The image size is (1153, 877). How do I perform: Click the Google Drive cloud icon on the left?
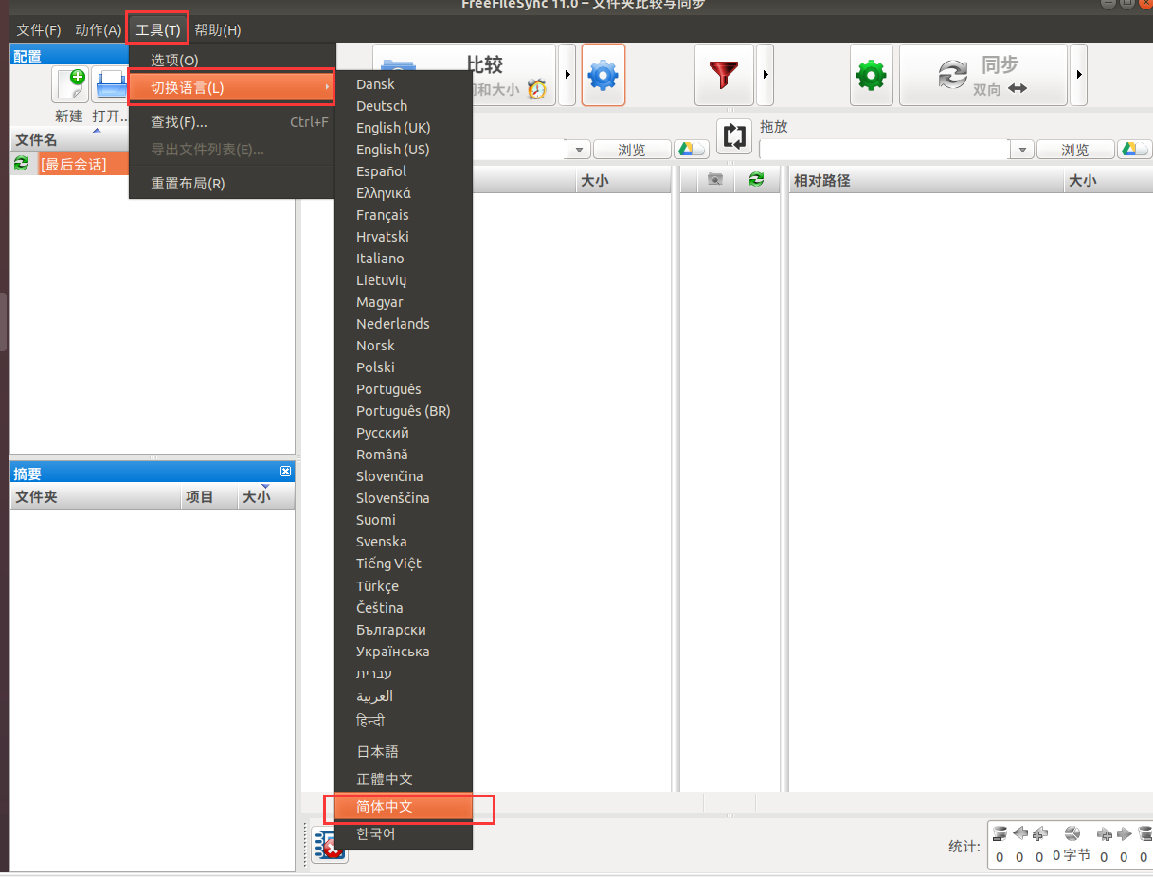(691, 149)
